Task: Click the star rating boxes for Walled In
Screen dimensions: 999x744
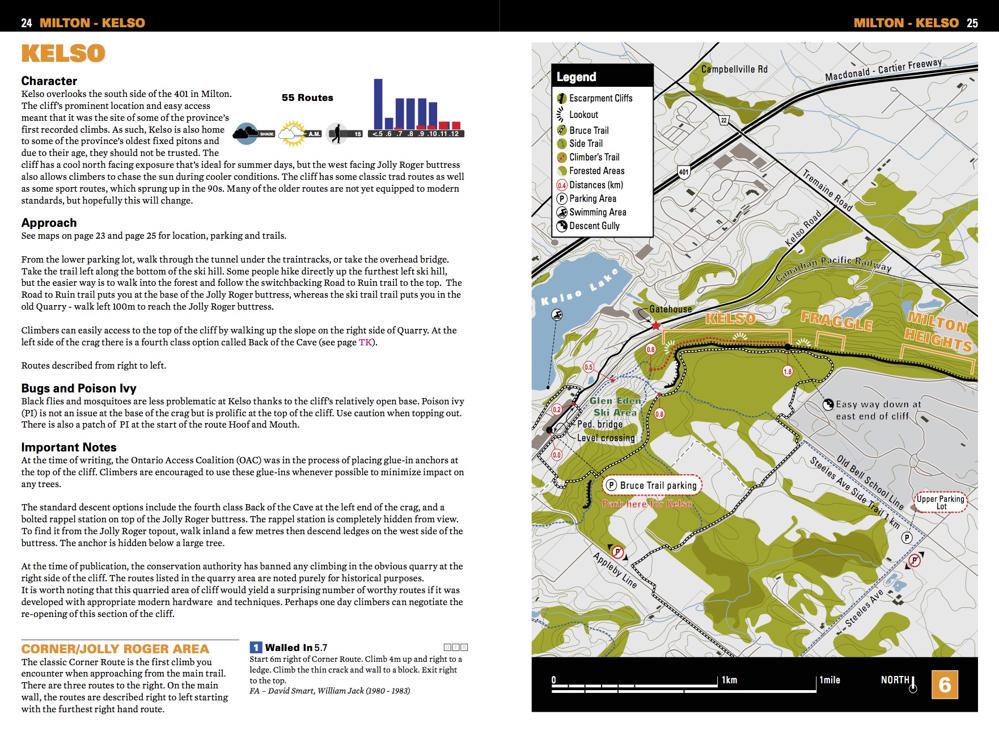Action: tap(456, 647)
